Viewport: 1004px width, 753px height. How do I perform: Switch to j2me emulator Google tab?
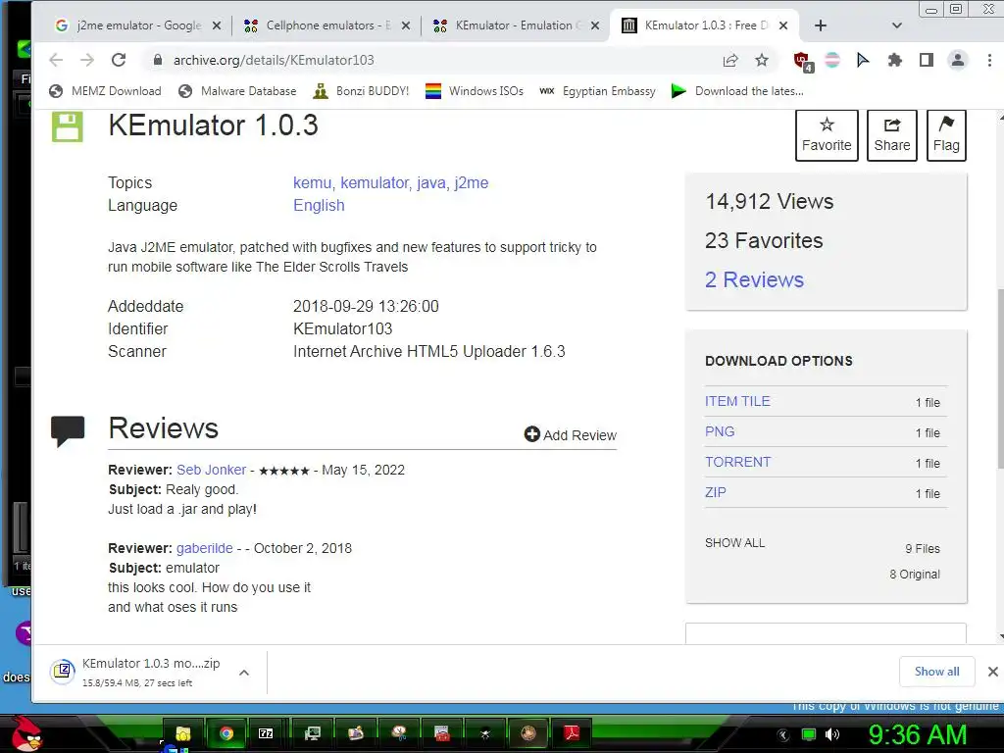[137, 25]
